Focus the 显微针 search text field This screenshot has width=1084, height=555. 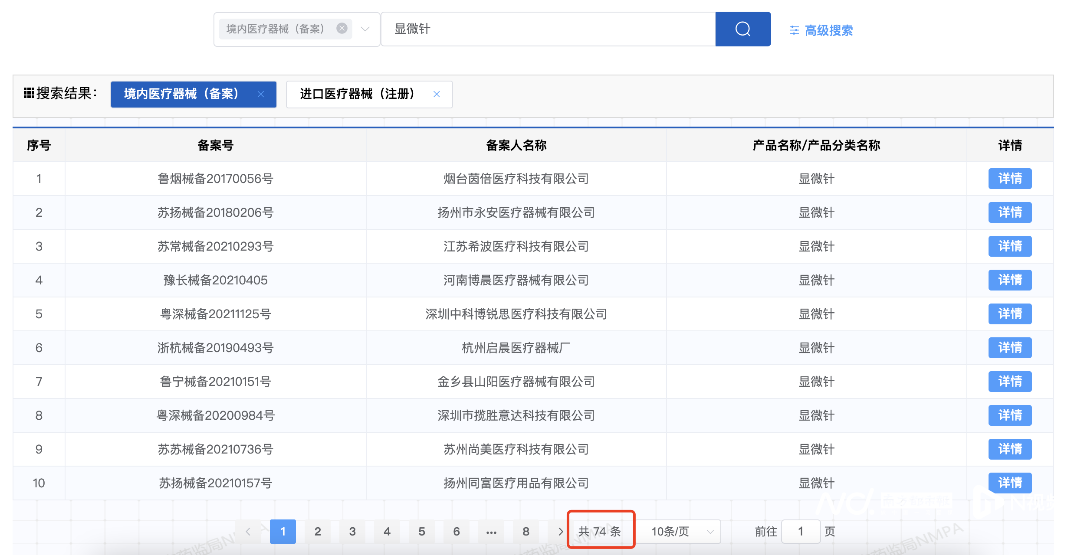(547, 29)
